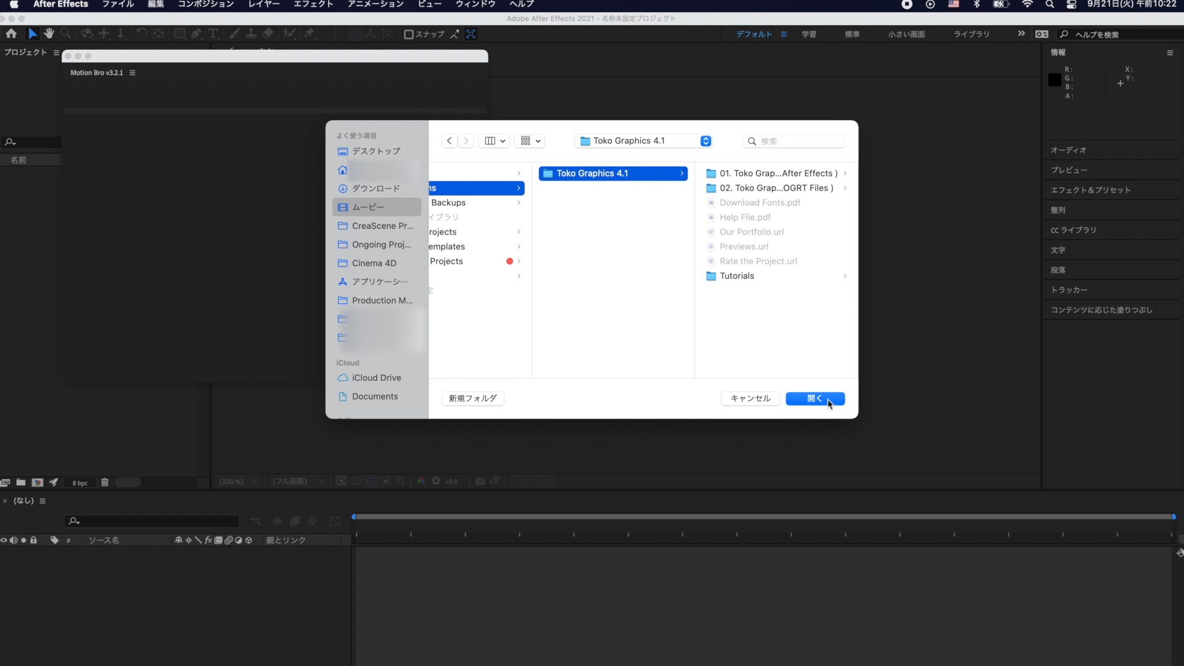Click the trash icon in Project panel
The image size is (1184, 666).
pos(105,482)
